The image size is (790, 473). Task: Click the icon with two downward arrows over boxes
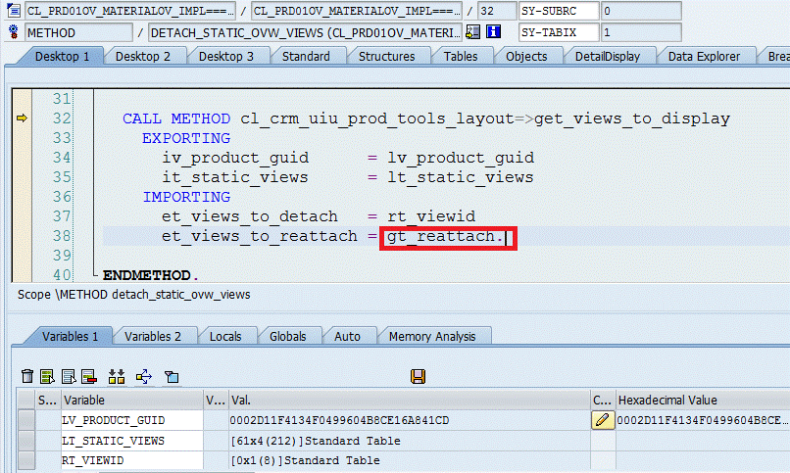click(x=117, y=376)
